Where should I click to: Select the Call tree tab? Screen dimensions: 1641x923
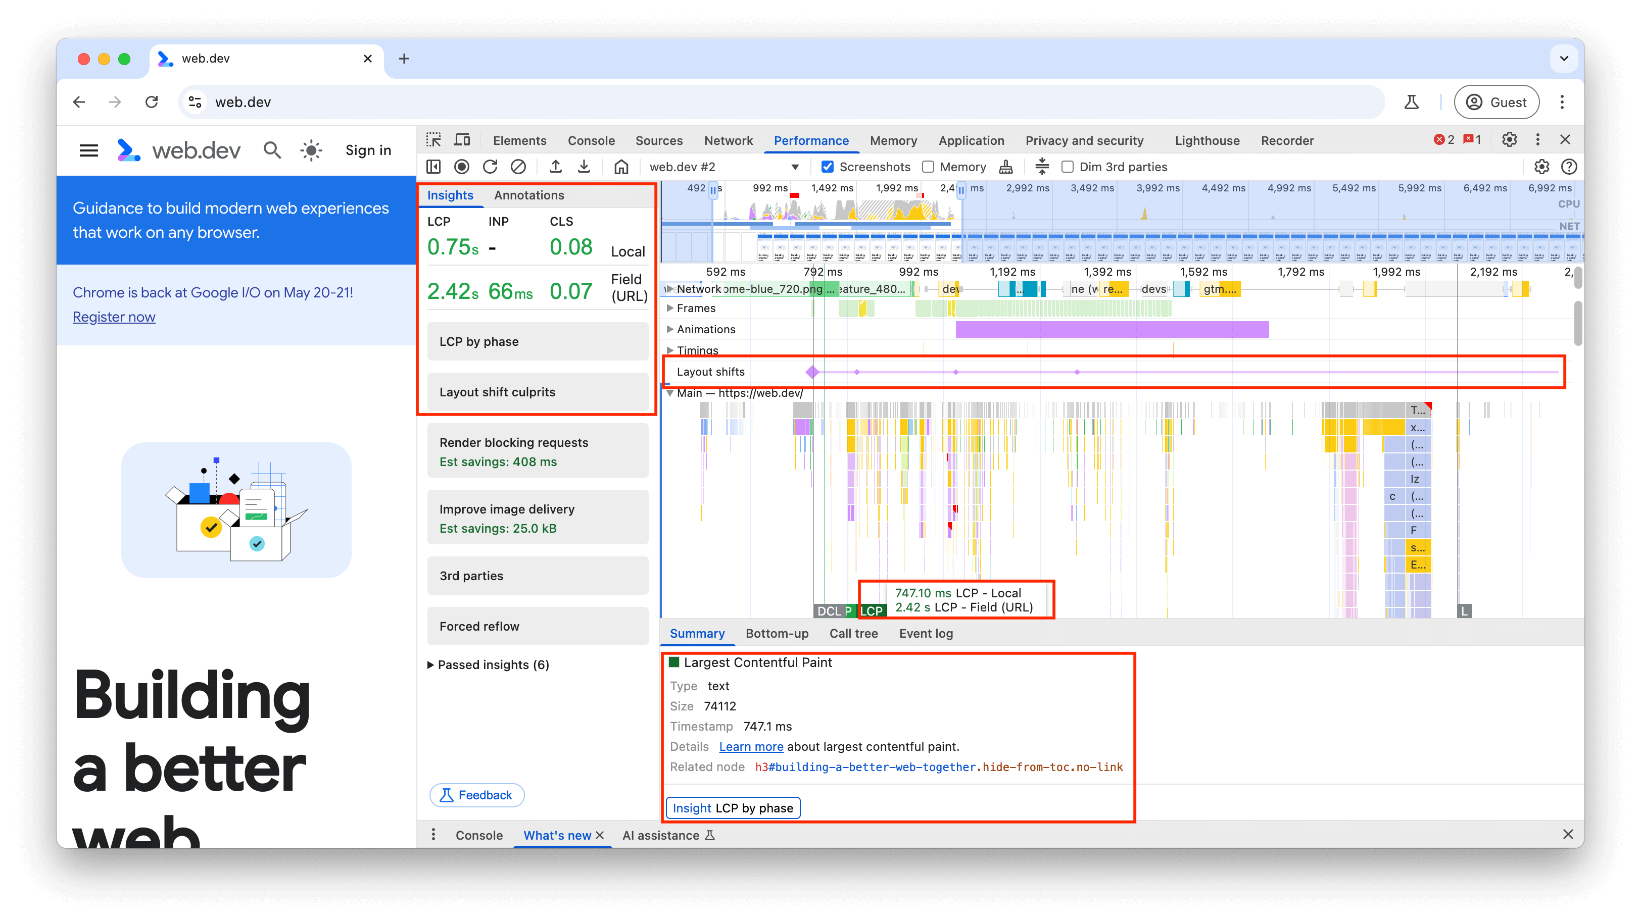pyautogui.click(x=853, y=633)
